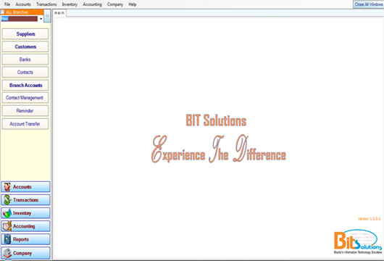Click the Close All Windows button
This screenshot has width=384, height=261.
pyautogui.click(x=368, y=4)
